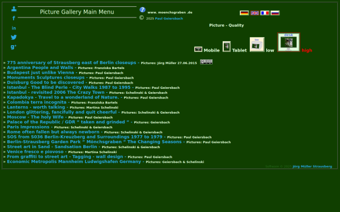Open the Jörg Müller Strausberg link

pos(312,166)
